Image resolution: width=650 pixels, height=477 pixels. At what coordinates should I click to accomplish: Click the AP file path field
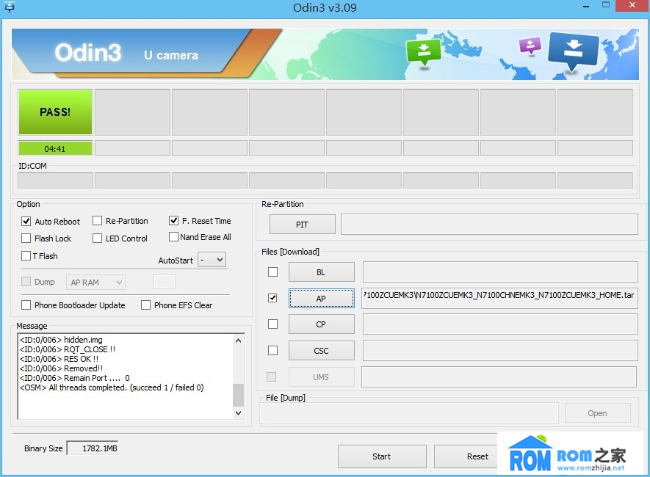(499, 296)
